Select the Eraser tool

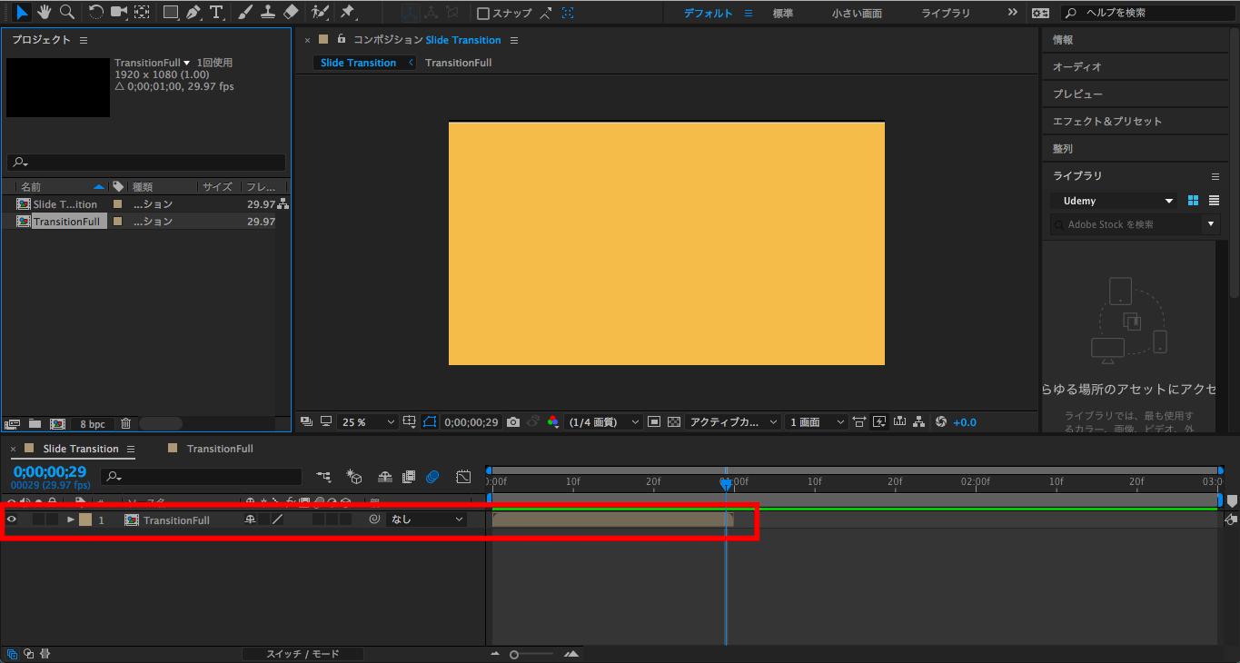pos(291,12)
